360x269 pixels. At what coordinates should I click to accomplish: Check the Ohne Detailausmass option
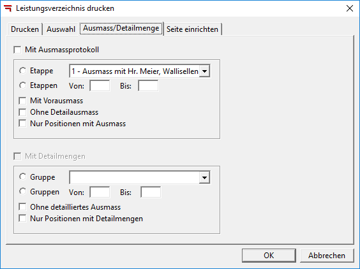point(23,112)
